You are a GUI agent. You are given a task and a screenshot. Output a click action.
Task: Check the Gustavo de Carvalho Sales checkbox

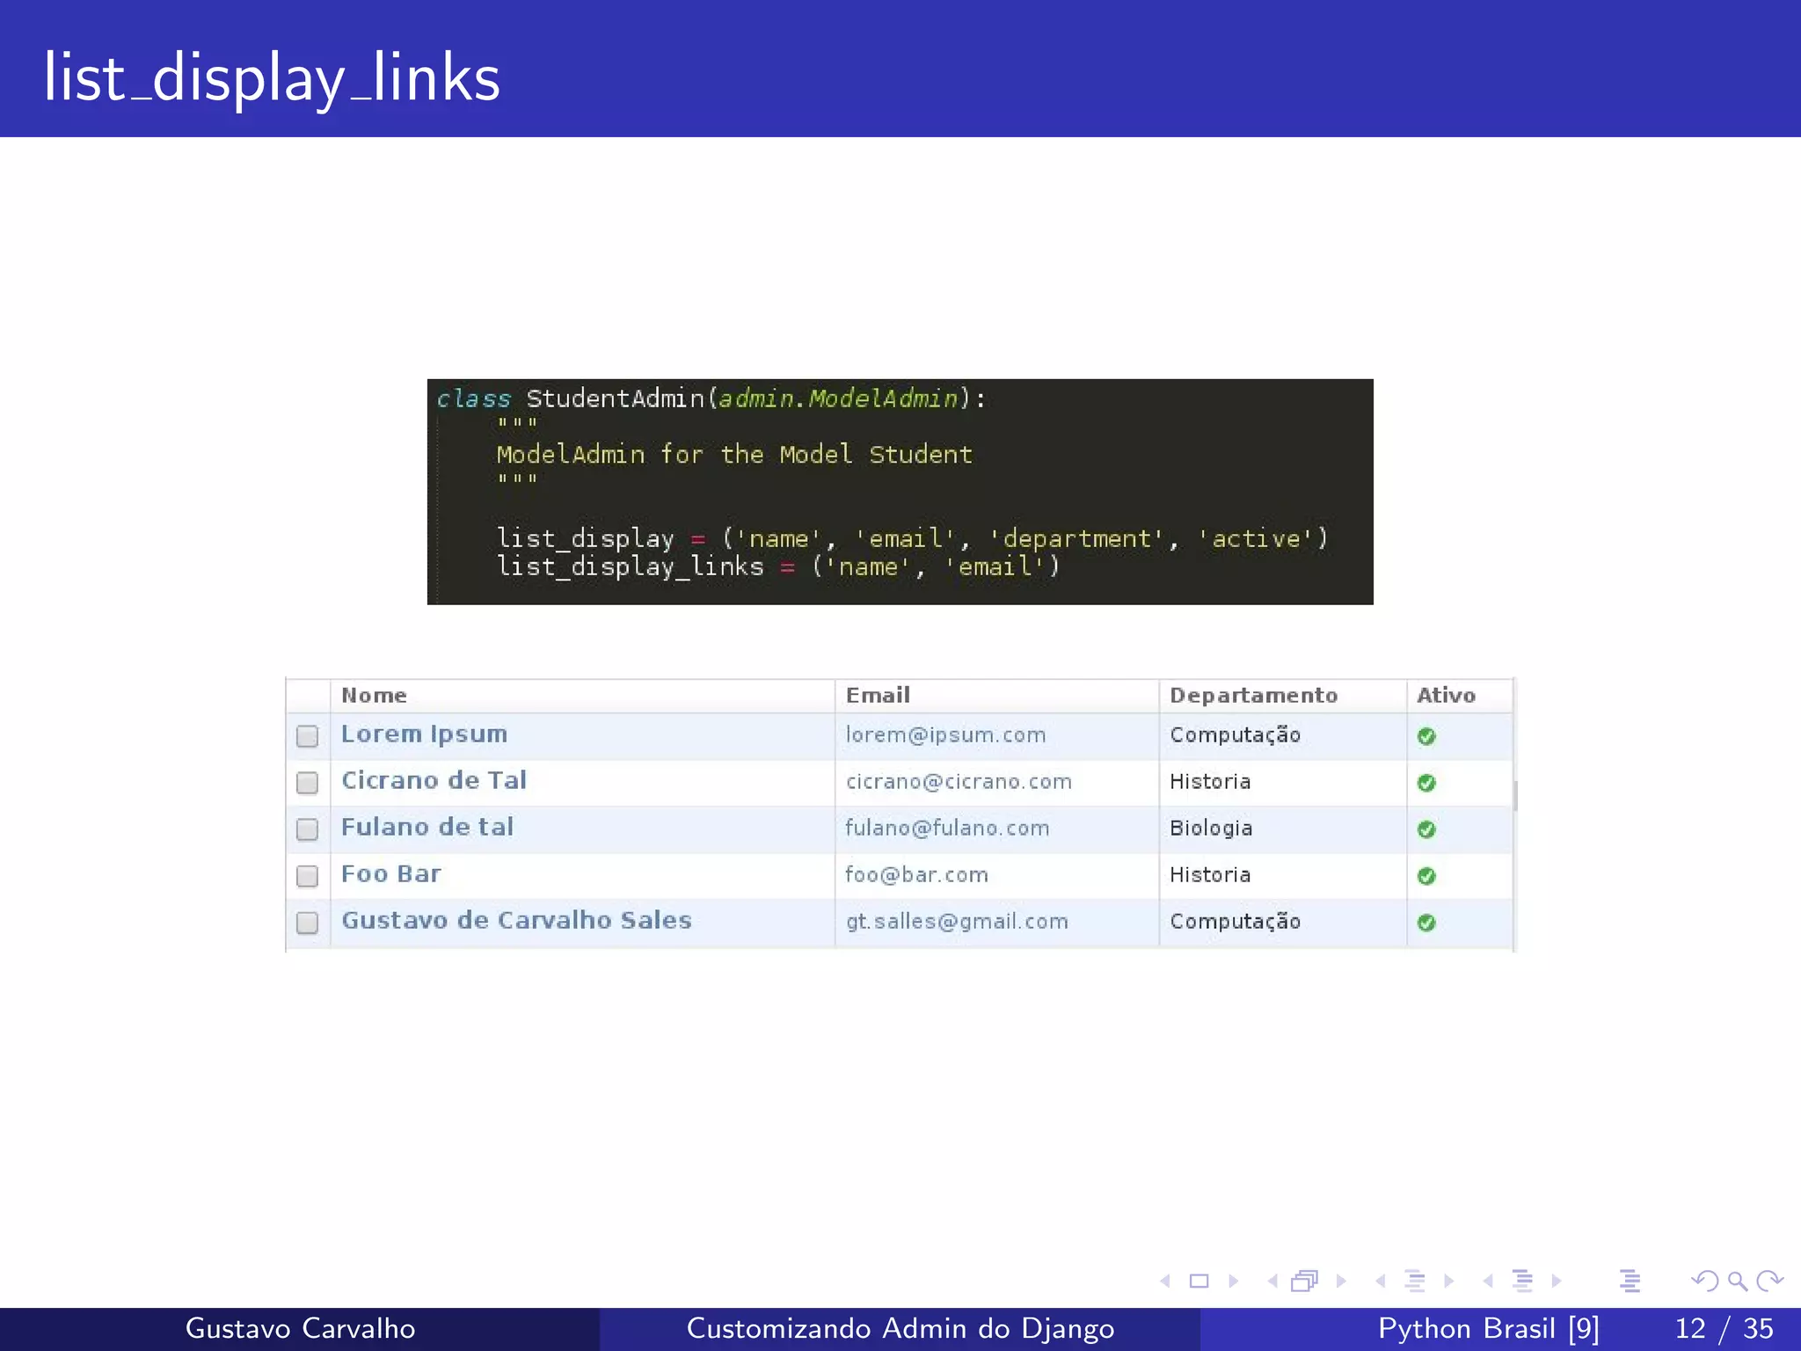(x=307, y=923)
